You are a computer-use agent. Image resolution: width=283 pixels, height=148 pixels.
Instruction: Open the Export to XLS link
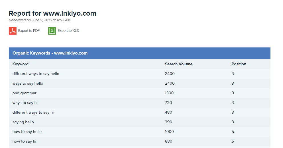[x=68, y=31]
